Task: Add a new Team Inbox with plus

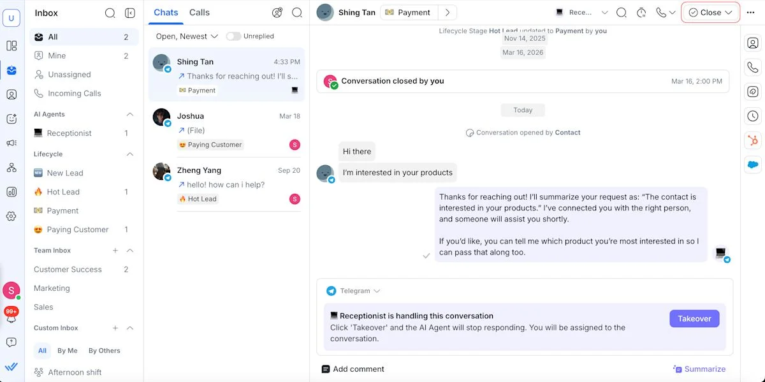Action: 115,251
